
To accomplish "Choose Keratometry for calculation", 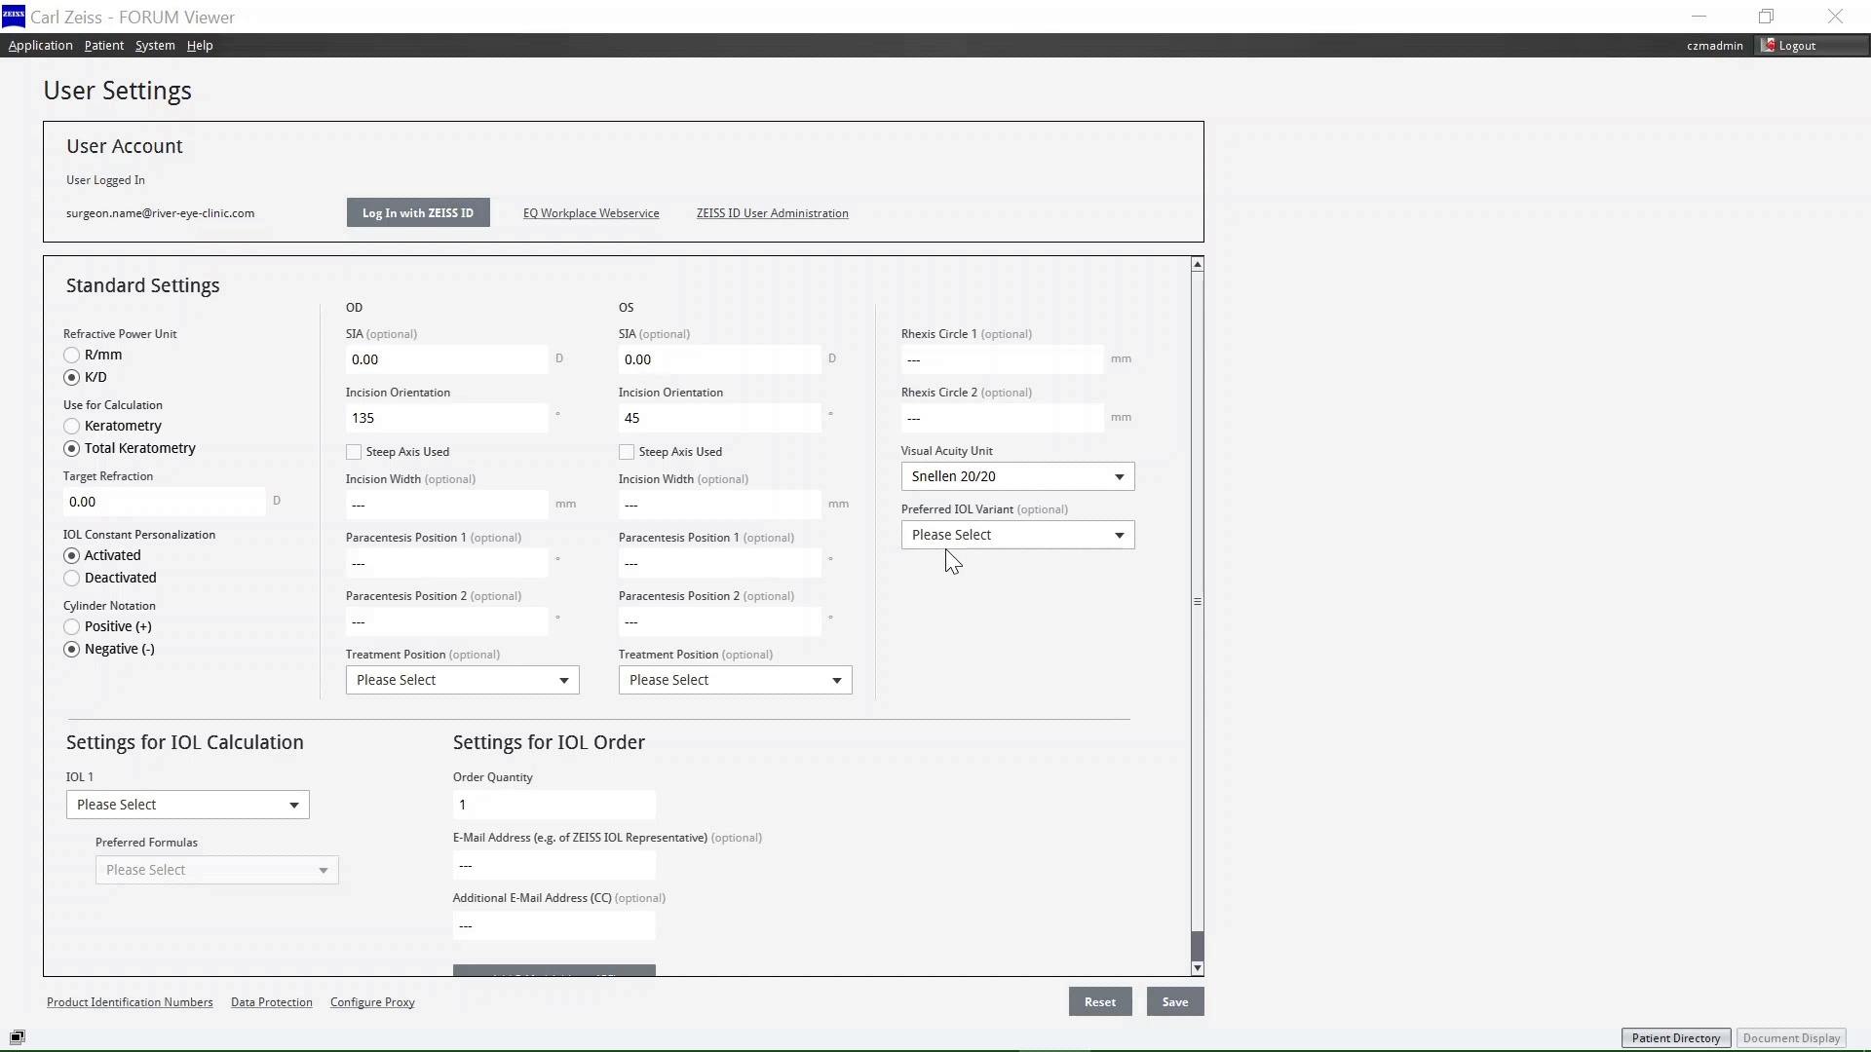I will (71, 427).
